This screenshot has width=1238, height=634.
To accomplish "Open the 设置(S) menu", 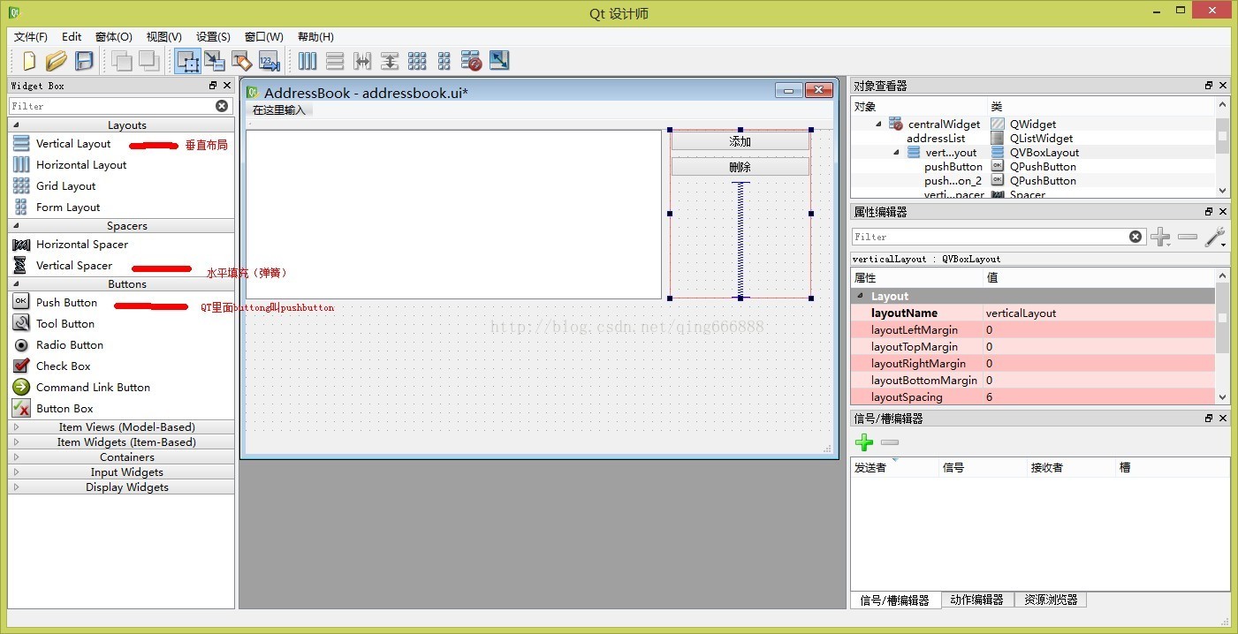I will pos(213,37).
